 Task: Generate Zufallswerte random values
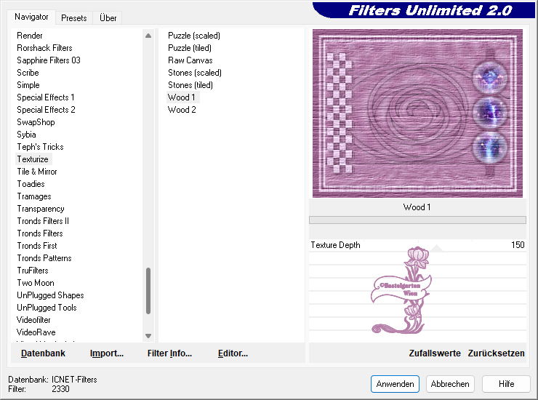tap(435, 353)
